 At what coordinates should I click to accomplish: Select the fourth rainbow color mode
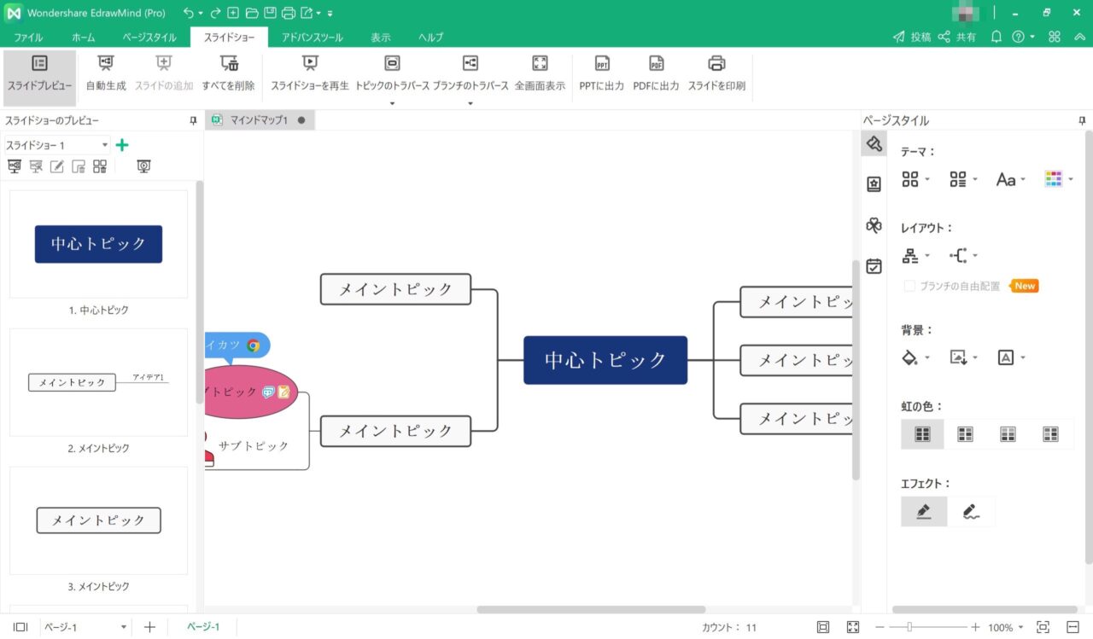(1050, 434)
